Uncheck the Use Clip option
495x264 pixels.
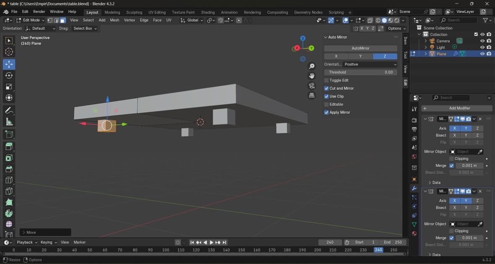(326, 96)
